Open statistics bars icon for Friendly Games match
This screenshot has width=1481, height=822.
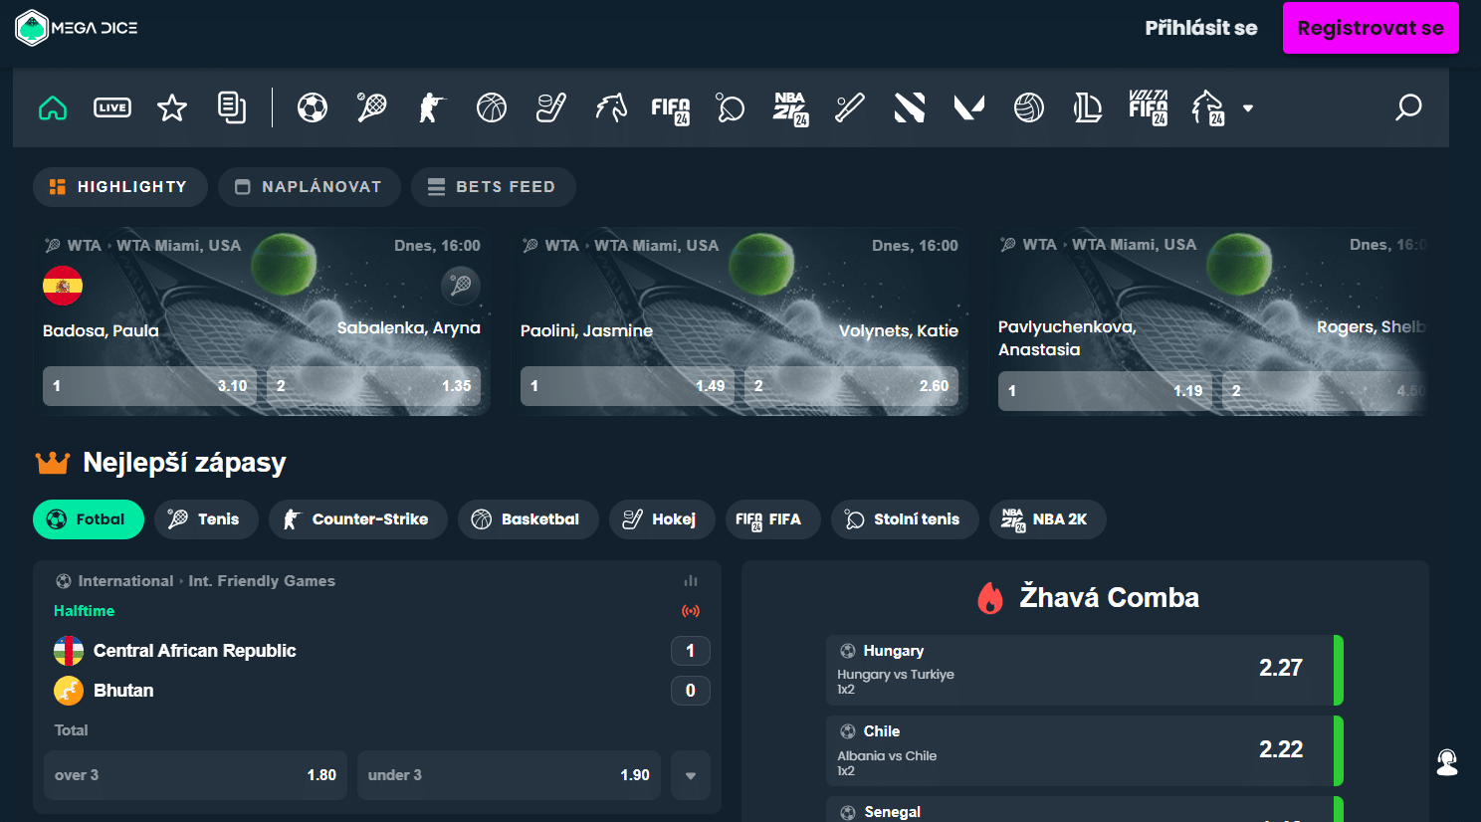[691, 581]
